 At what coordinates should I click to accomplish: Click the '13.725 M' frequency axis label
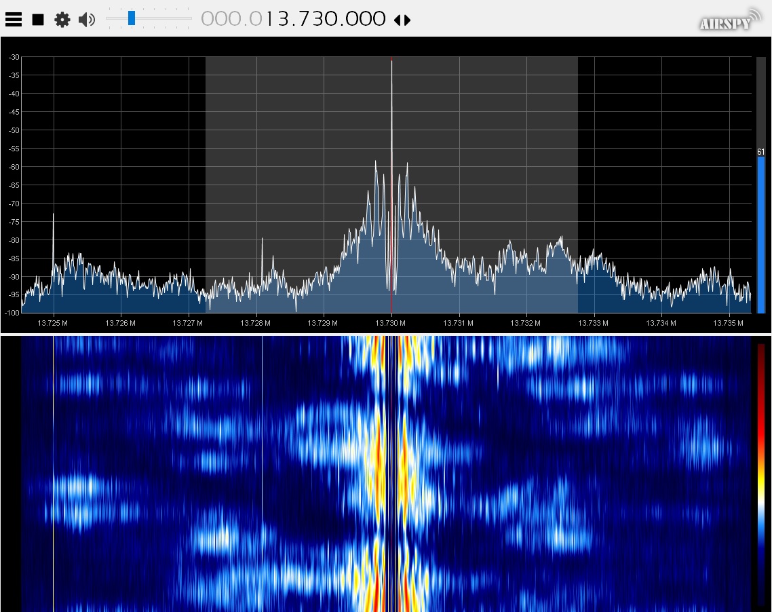click(x=53, y=323)
